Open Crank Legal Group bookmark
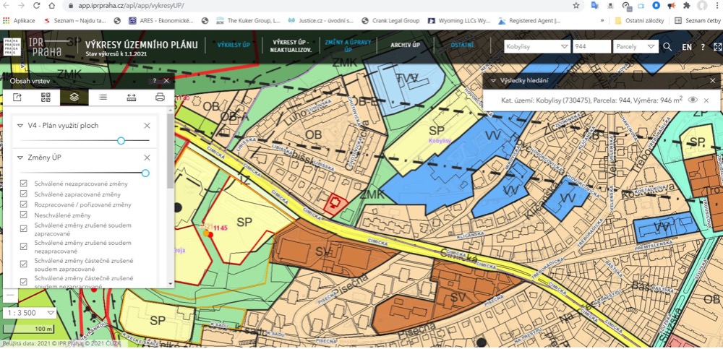This screenshot has width=723, height=349. (x=390, y=21)
